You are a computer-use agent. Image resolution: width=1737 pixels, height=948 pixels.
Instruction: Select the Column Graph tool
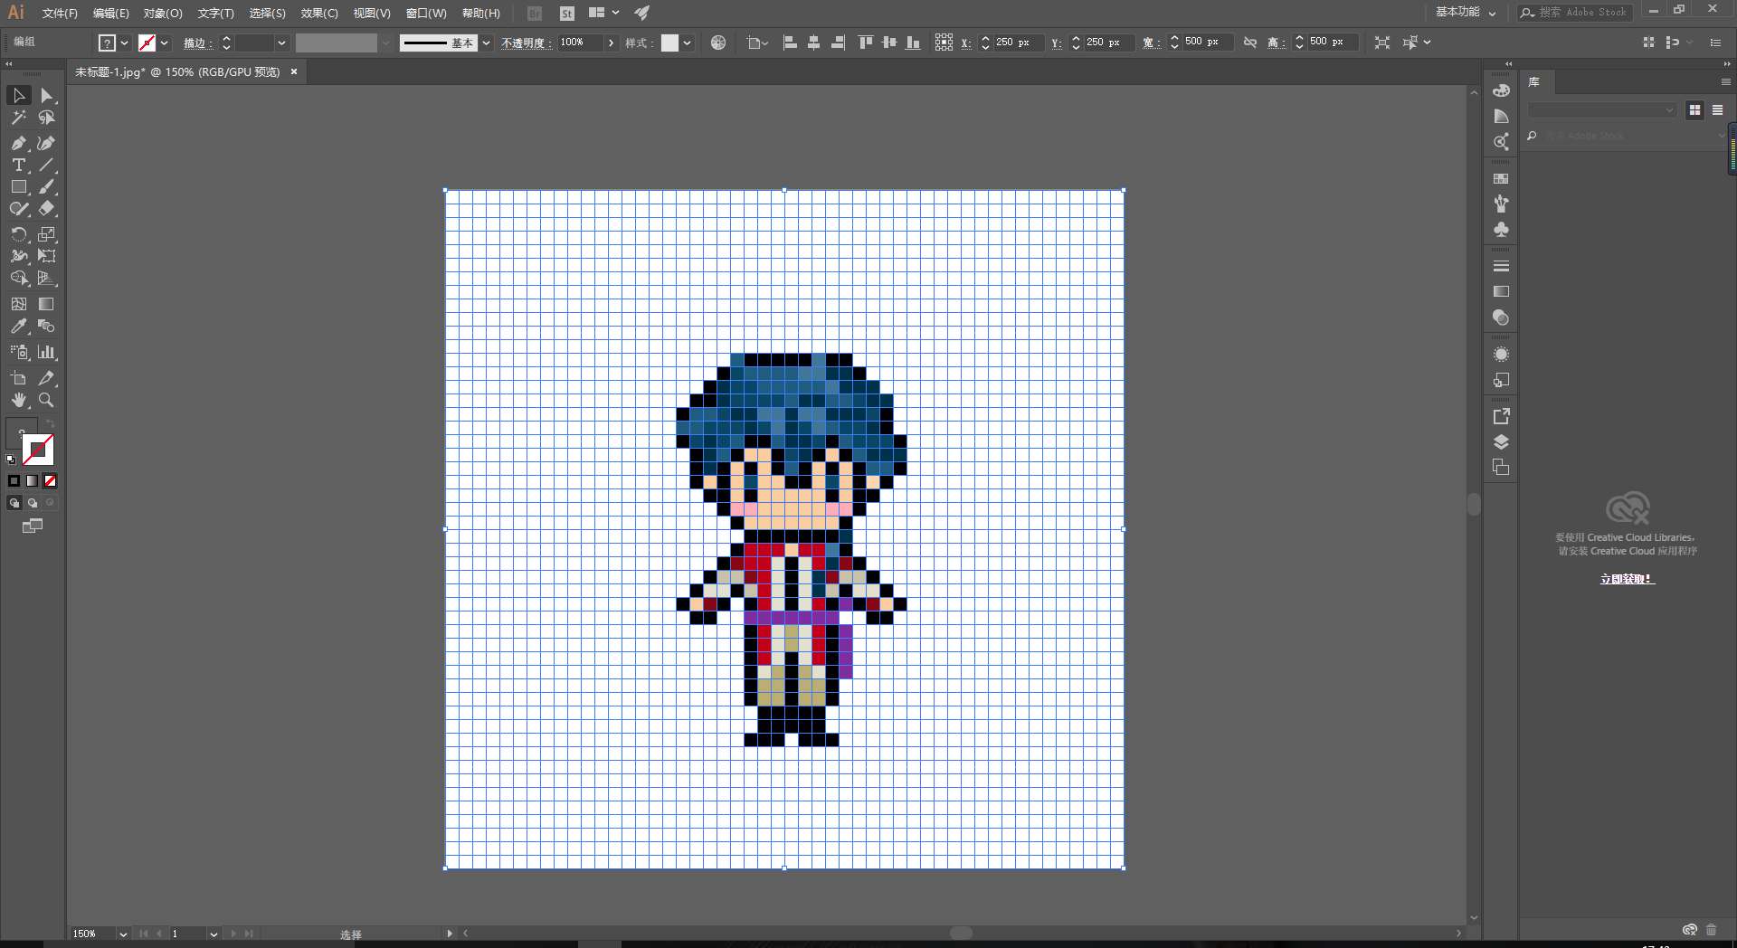point(47,352)
